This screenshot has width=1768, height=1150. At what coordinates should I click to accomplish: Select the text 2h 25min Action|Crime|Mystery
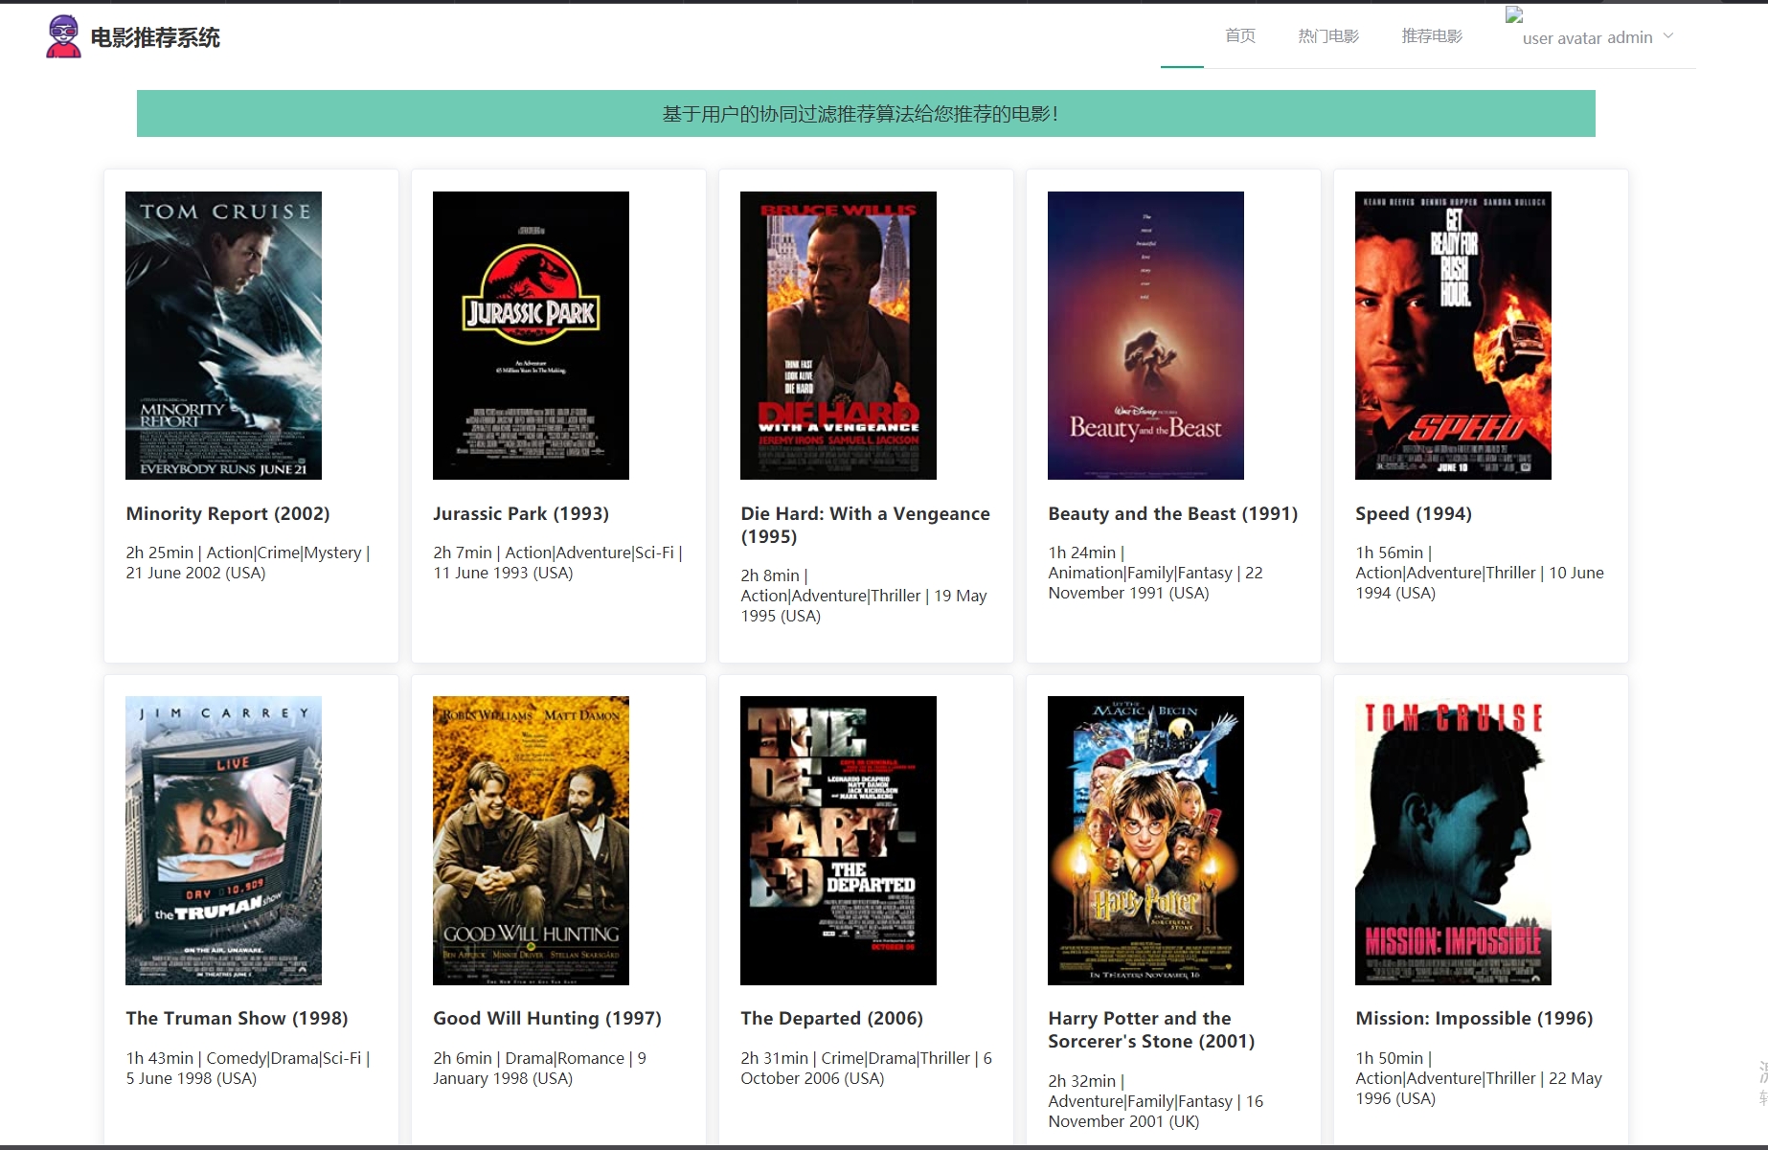click(247, 563)
